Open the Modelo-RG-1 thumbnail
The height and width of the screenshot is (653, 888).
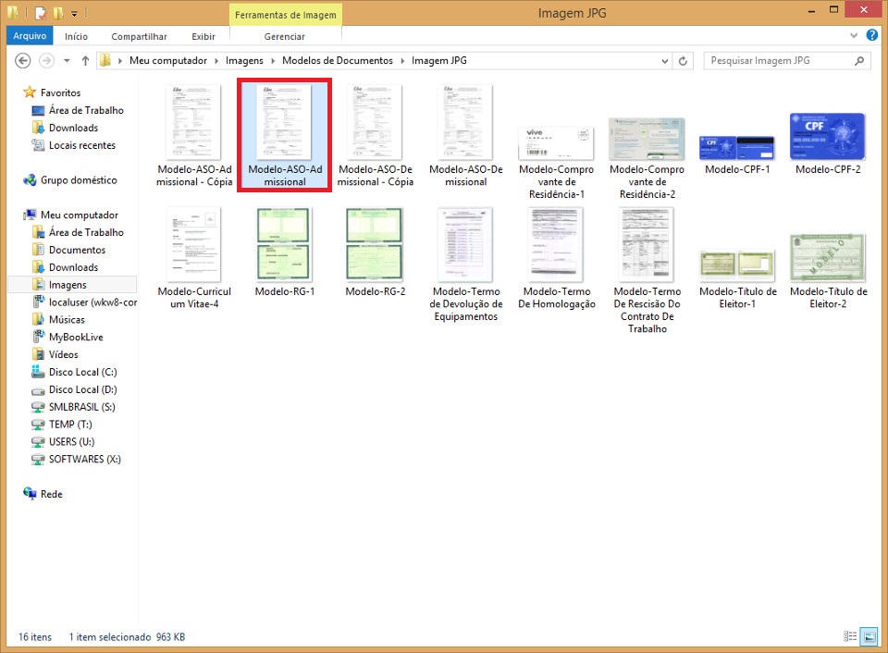(283, 244)
